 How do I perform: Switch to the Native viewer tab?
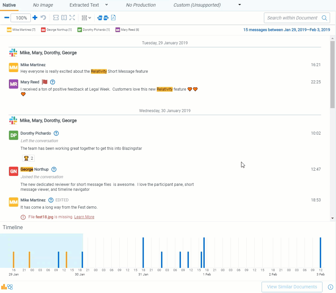9,5
